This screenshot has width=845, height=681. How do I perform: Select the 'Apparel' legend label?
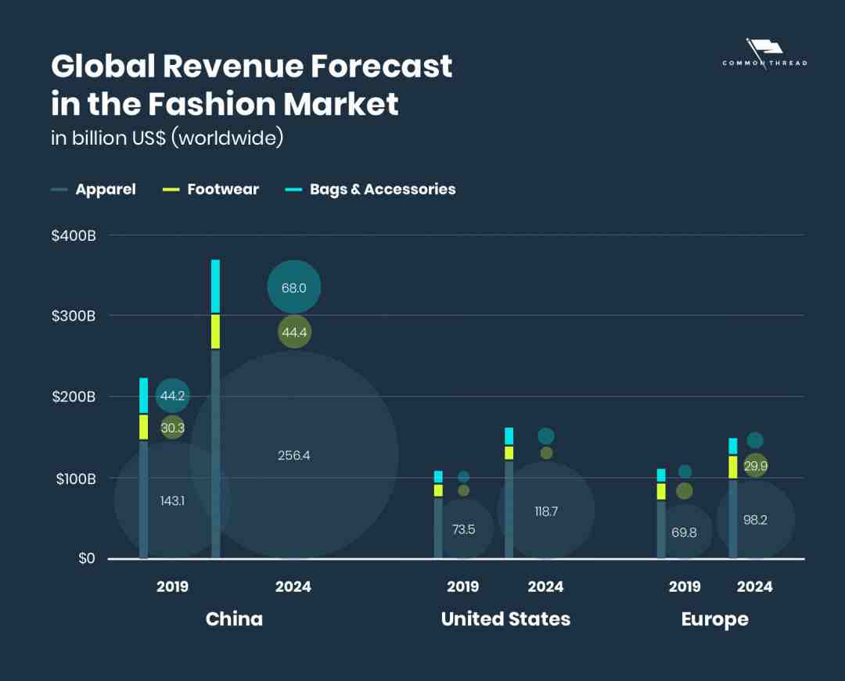(106, 189)
